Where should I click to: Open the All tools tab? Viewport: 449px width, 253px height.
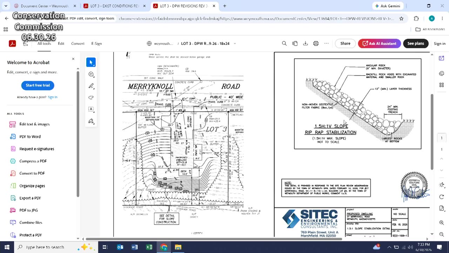(x=44, y=44)
